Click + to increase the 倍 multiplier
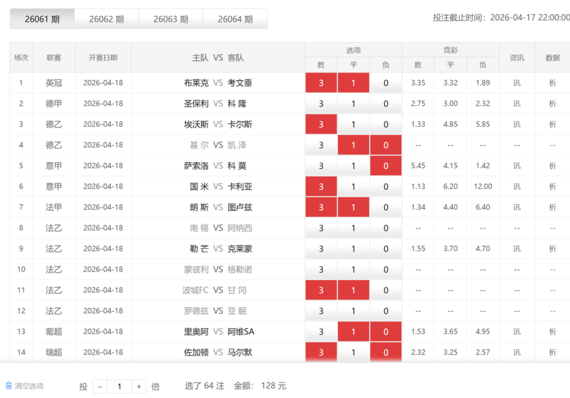Viewport: 570px width, 398px height. (x=138, y=385)
